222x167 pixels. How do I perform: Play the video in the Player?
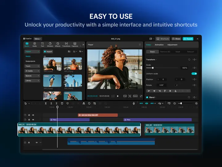click(x=118, y=96)
